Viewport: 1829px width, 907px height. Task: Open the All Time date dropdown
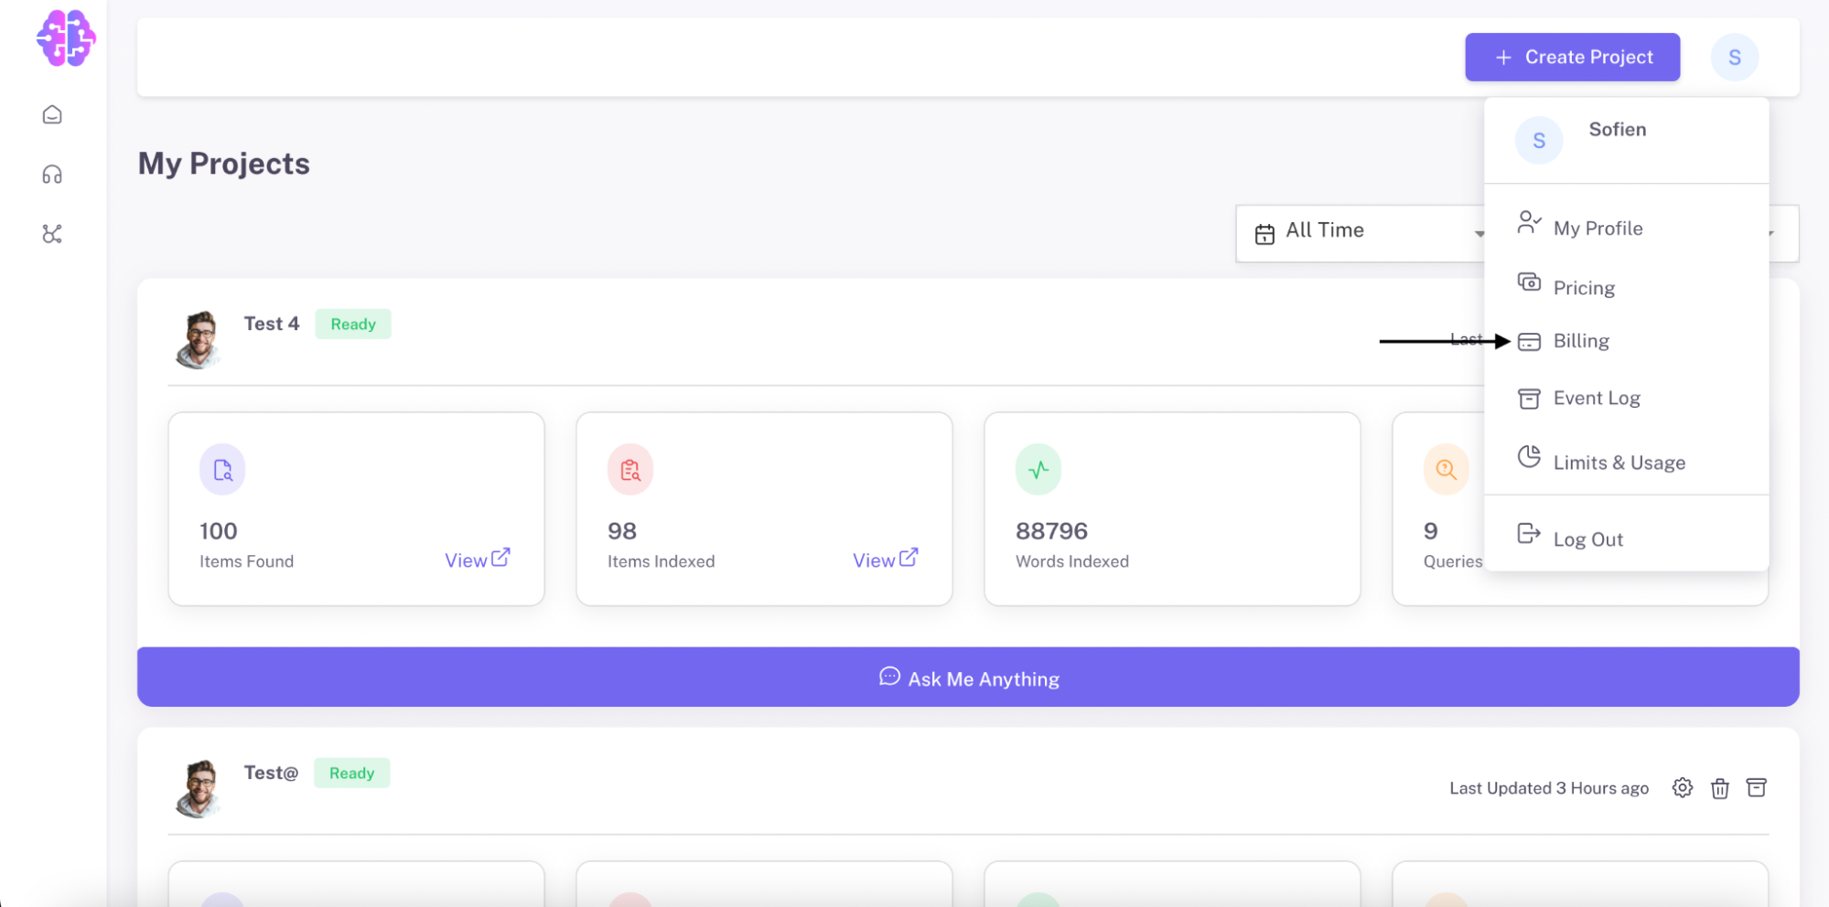pyautogui.click(x=1361, y=233)
